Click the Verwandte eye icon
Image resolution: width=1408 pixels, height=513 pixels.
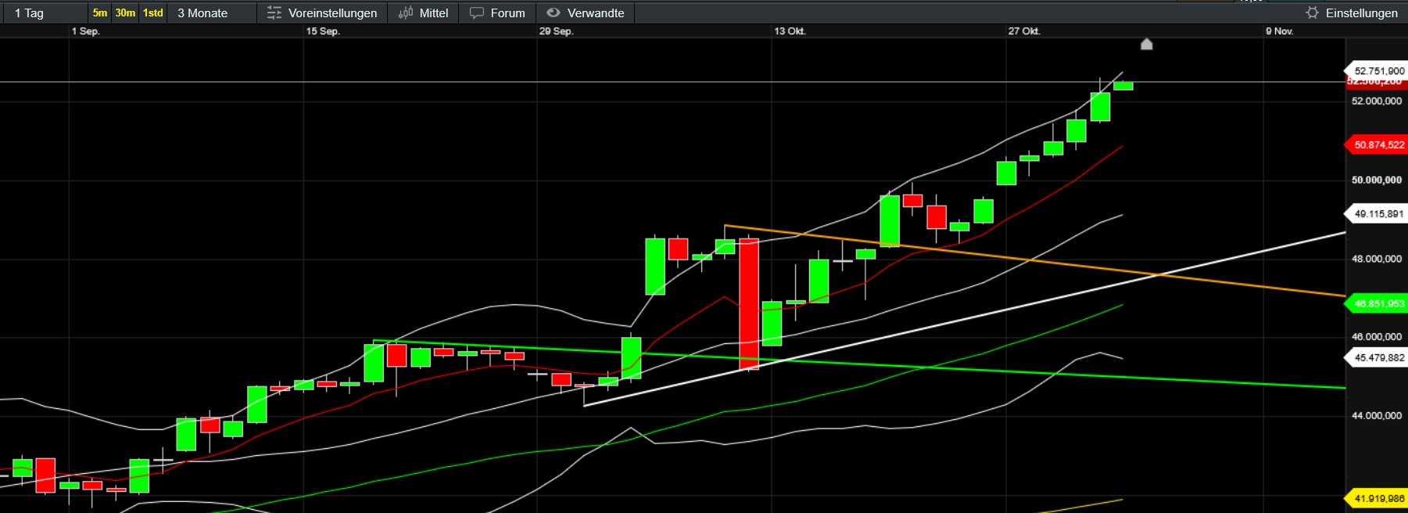click(554, 13)
